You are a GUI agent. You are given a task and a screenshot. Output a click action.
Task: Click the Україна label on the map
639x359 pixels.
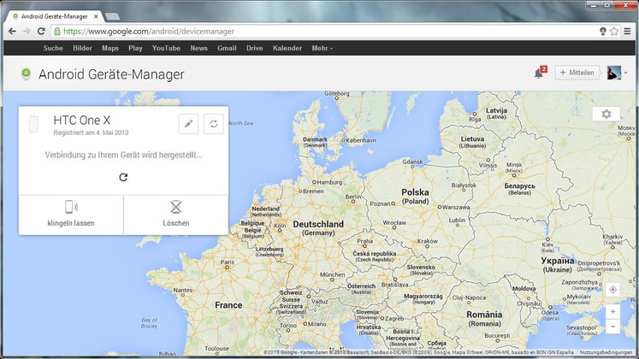[558, 261]
